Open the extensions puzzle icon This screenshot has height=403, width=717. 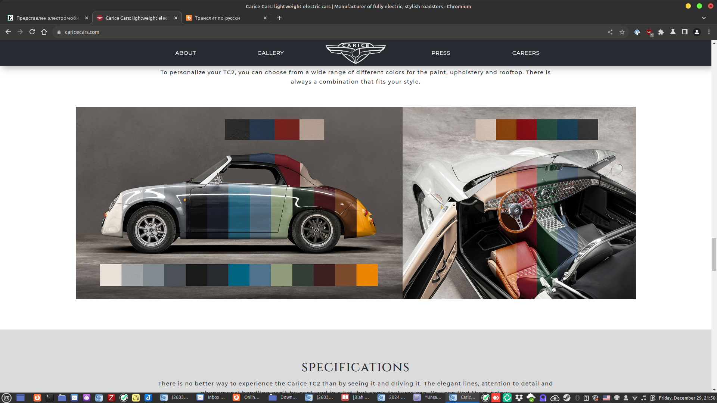(x=661, y=32)
